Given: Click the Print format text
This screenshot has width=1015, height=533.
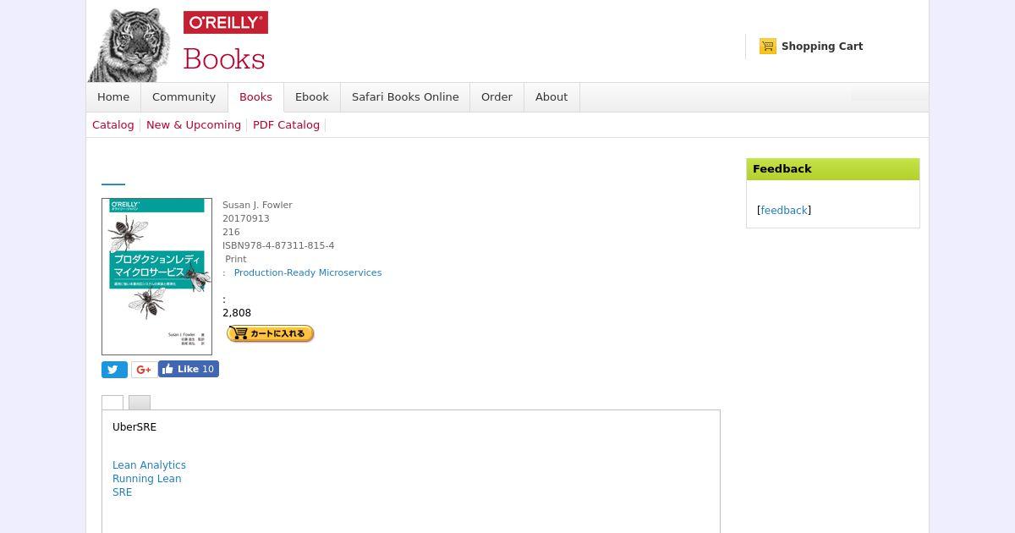Looking at the screenshot, I should coord(236,259).
